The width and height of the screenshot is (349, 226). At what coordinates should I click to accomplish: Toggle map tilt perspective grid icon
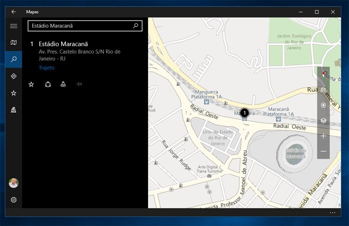(323, 90)
